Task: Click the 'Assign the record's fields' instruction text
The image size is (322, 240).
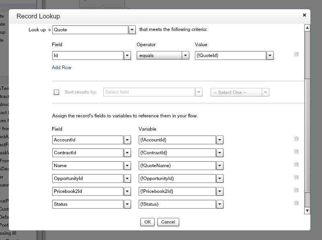Action: coord(125,116)
